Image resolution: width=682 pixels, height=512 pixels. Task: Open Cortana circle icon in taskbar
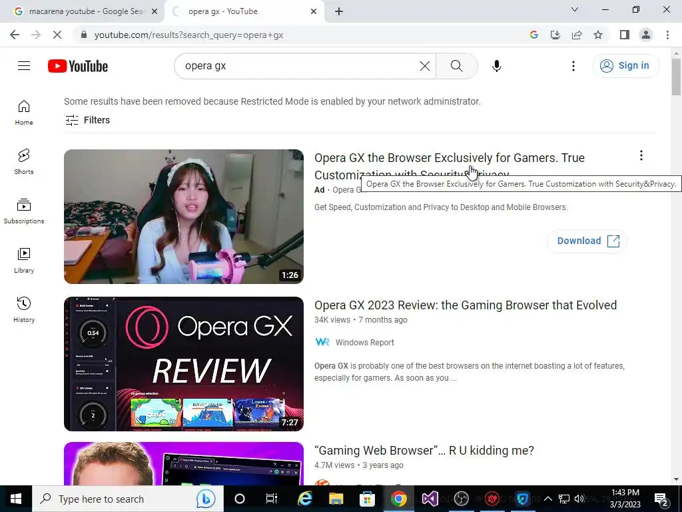(x=240, y=499)
